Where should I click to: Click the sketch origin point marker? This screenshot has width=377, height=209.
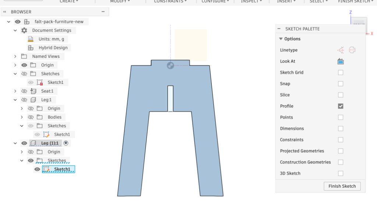point(170,65)
